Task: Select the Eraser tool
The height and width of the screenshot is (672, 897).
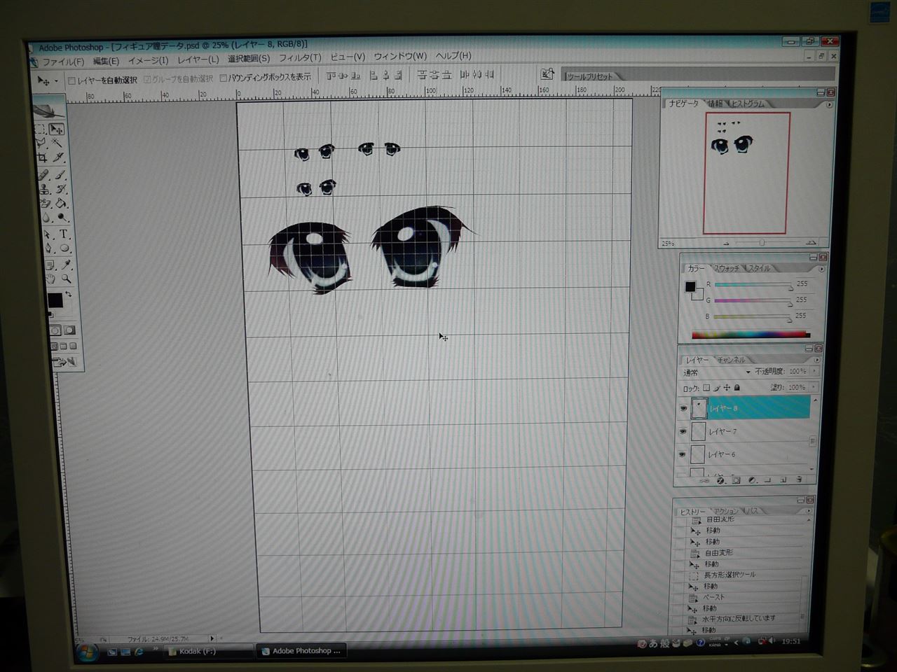Action: (x=45, y=203)
